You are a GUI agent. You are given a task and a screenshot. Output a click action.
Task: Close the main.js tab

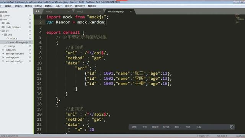69,11
